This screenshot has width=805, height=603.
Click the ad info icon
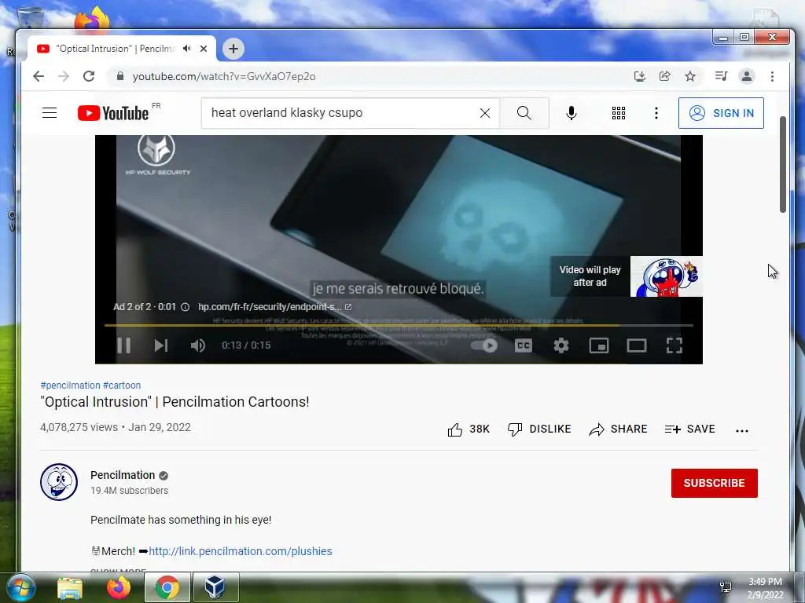(186, 307)
